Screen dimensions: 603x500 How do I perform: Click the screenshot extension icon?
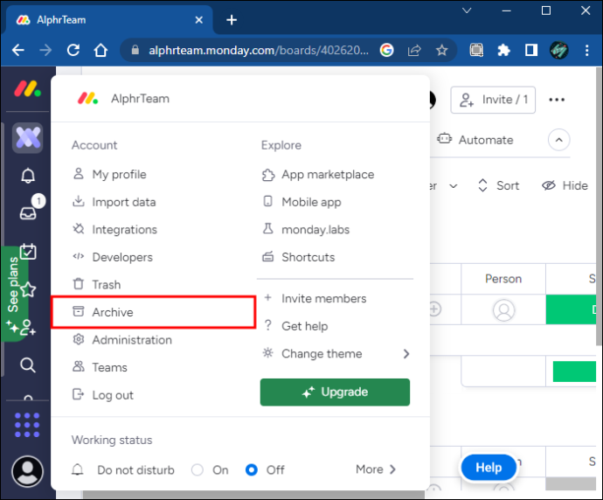tap(476, 50)
